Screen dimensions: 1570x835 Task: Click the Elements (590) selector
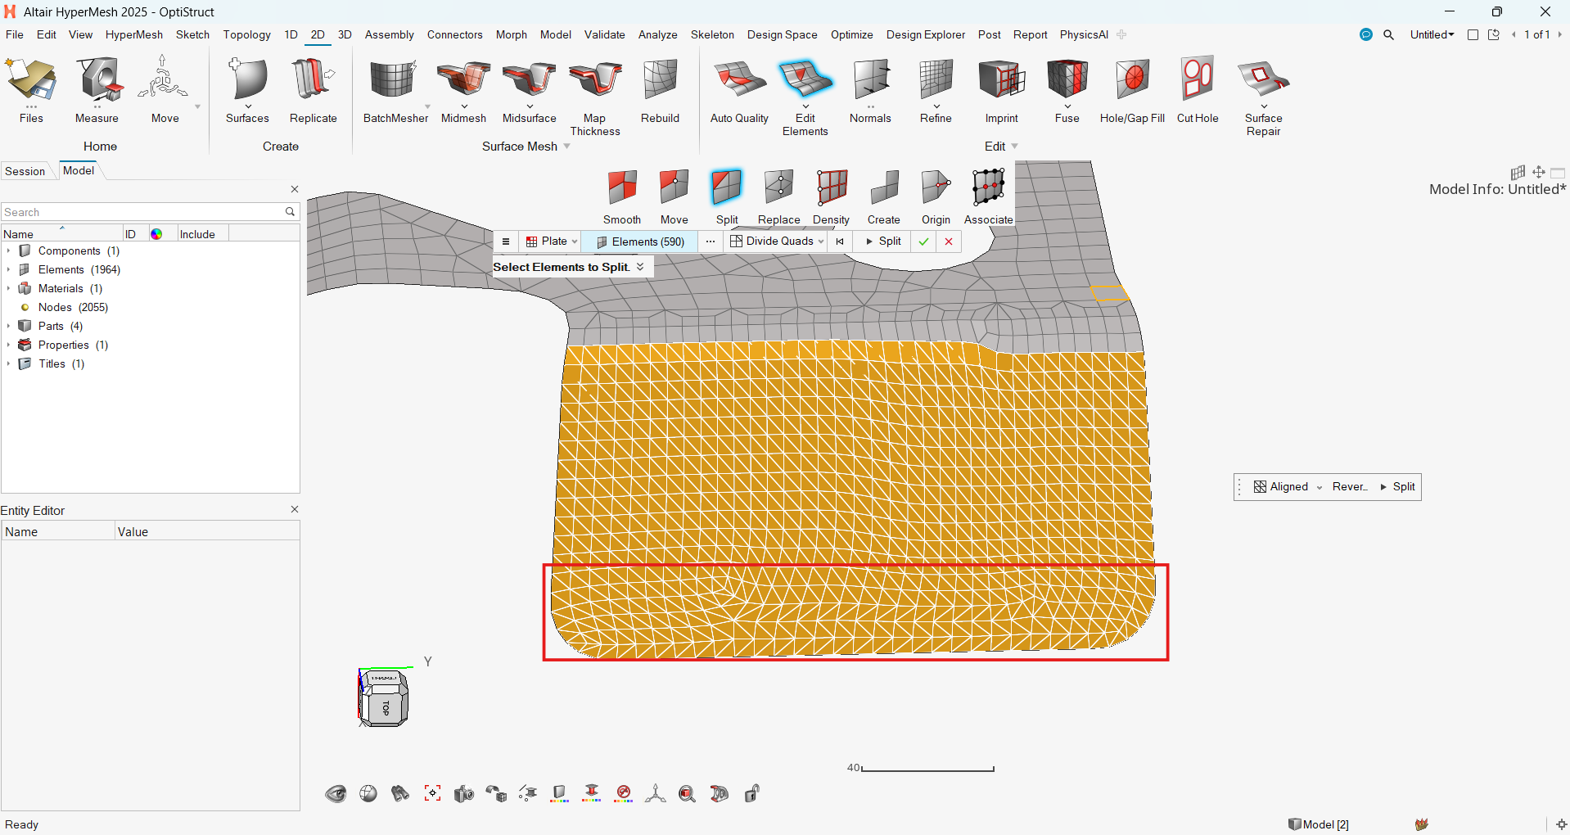point(640,241)
